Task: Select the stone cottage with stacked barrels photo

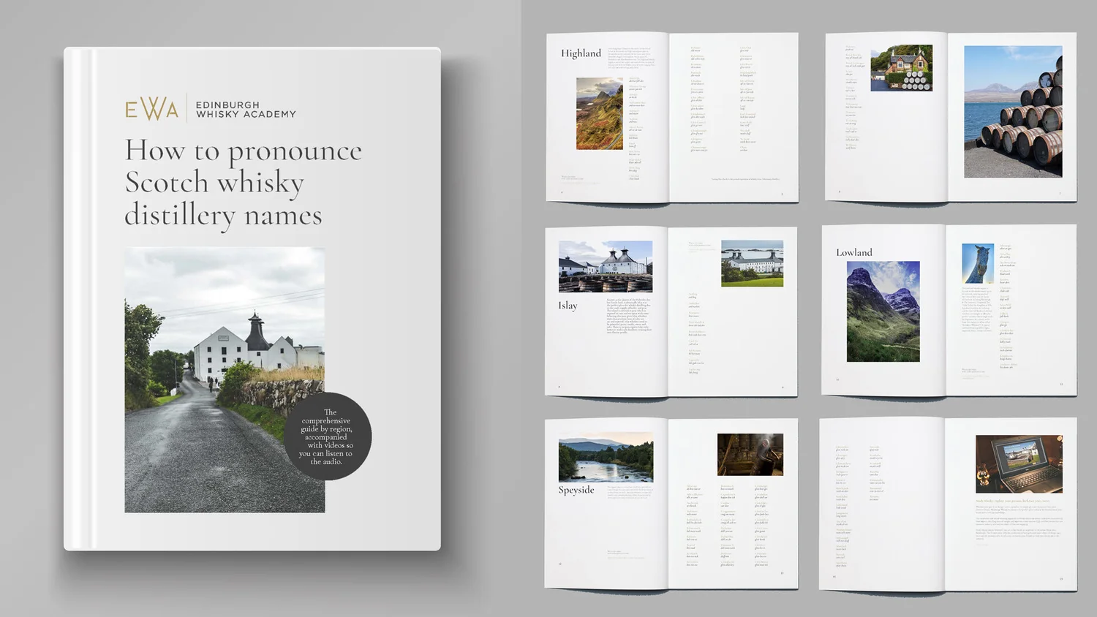Action: (x=901, y=68)
